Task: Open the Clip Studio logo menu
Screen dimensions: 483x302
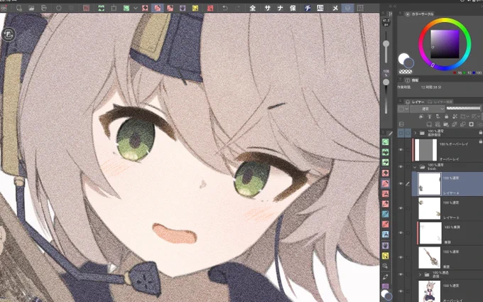Action: click(x=4, y=8)
